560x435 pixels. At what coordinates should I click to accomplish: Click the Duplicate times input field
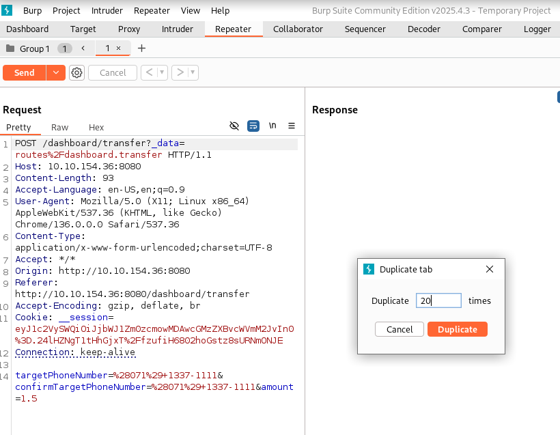tap(438, 300)
